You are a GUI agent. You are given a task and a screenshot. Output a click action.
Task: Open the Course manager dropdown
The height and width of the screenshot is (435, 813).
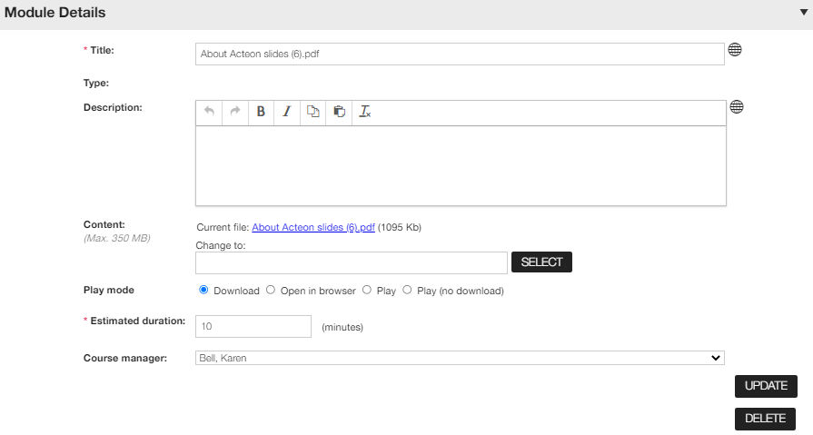point(460,358)
